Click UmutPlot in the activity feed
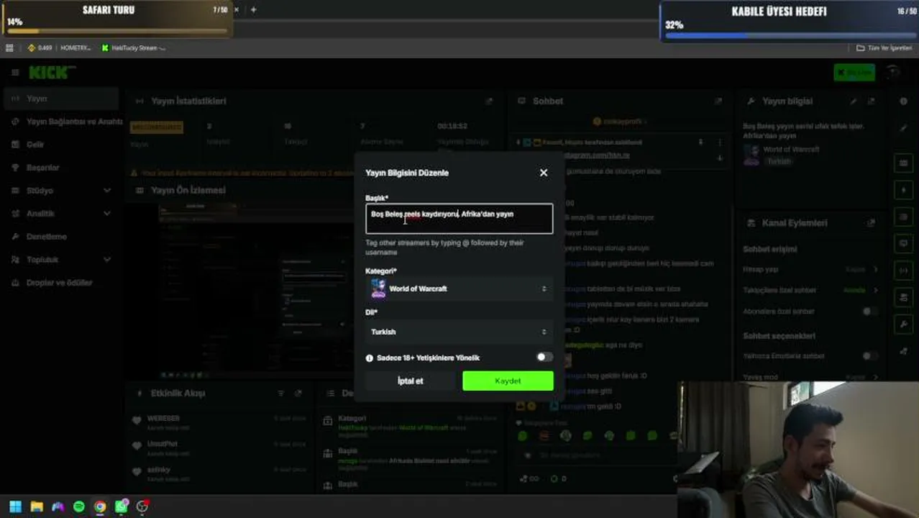 (162, 444)
